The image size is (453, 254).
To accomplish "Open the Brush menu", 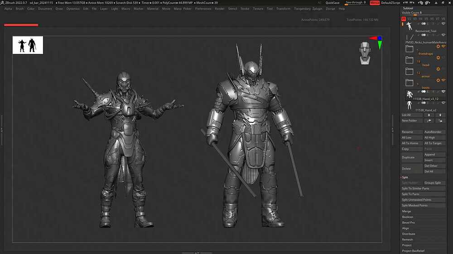I will 19,9.
